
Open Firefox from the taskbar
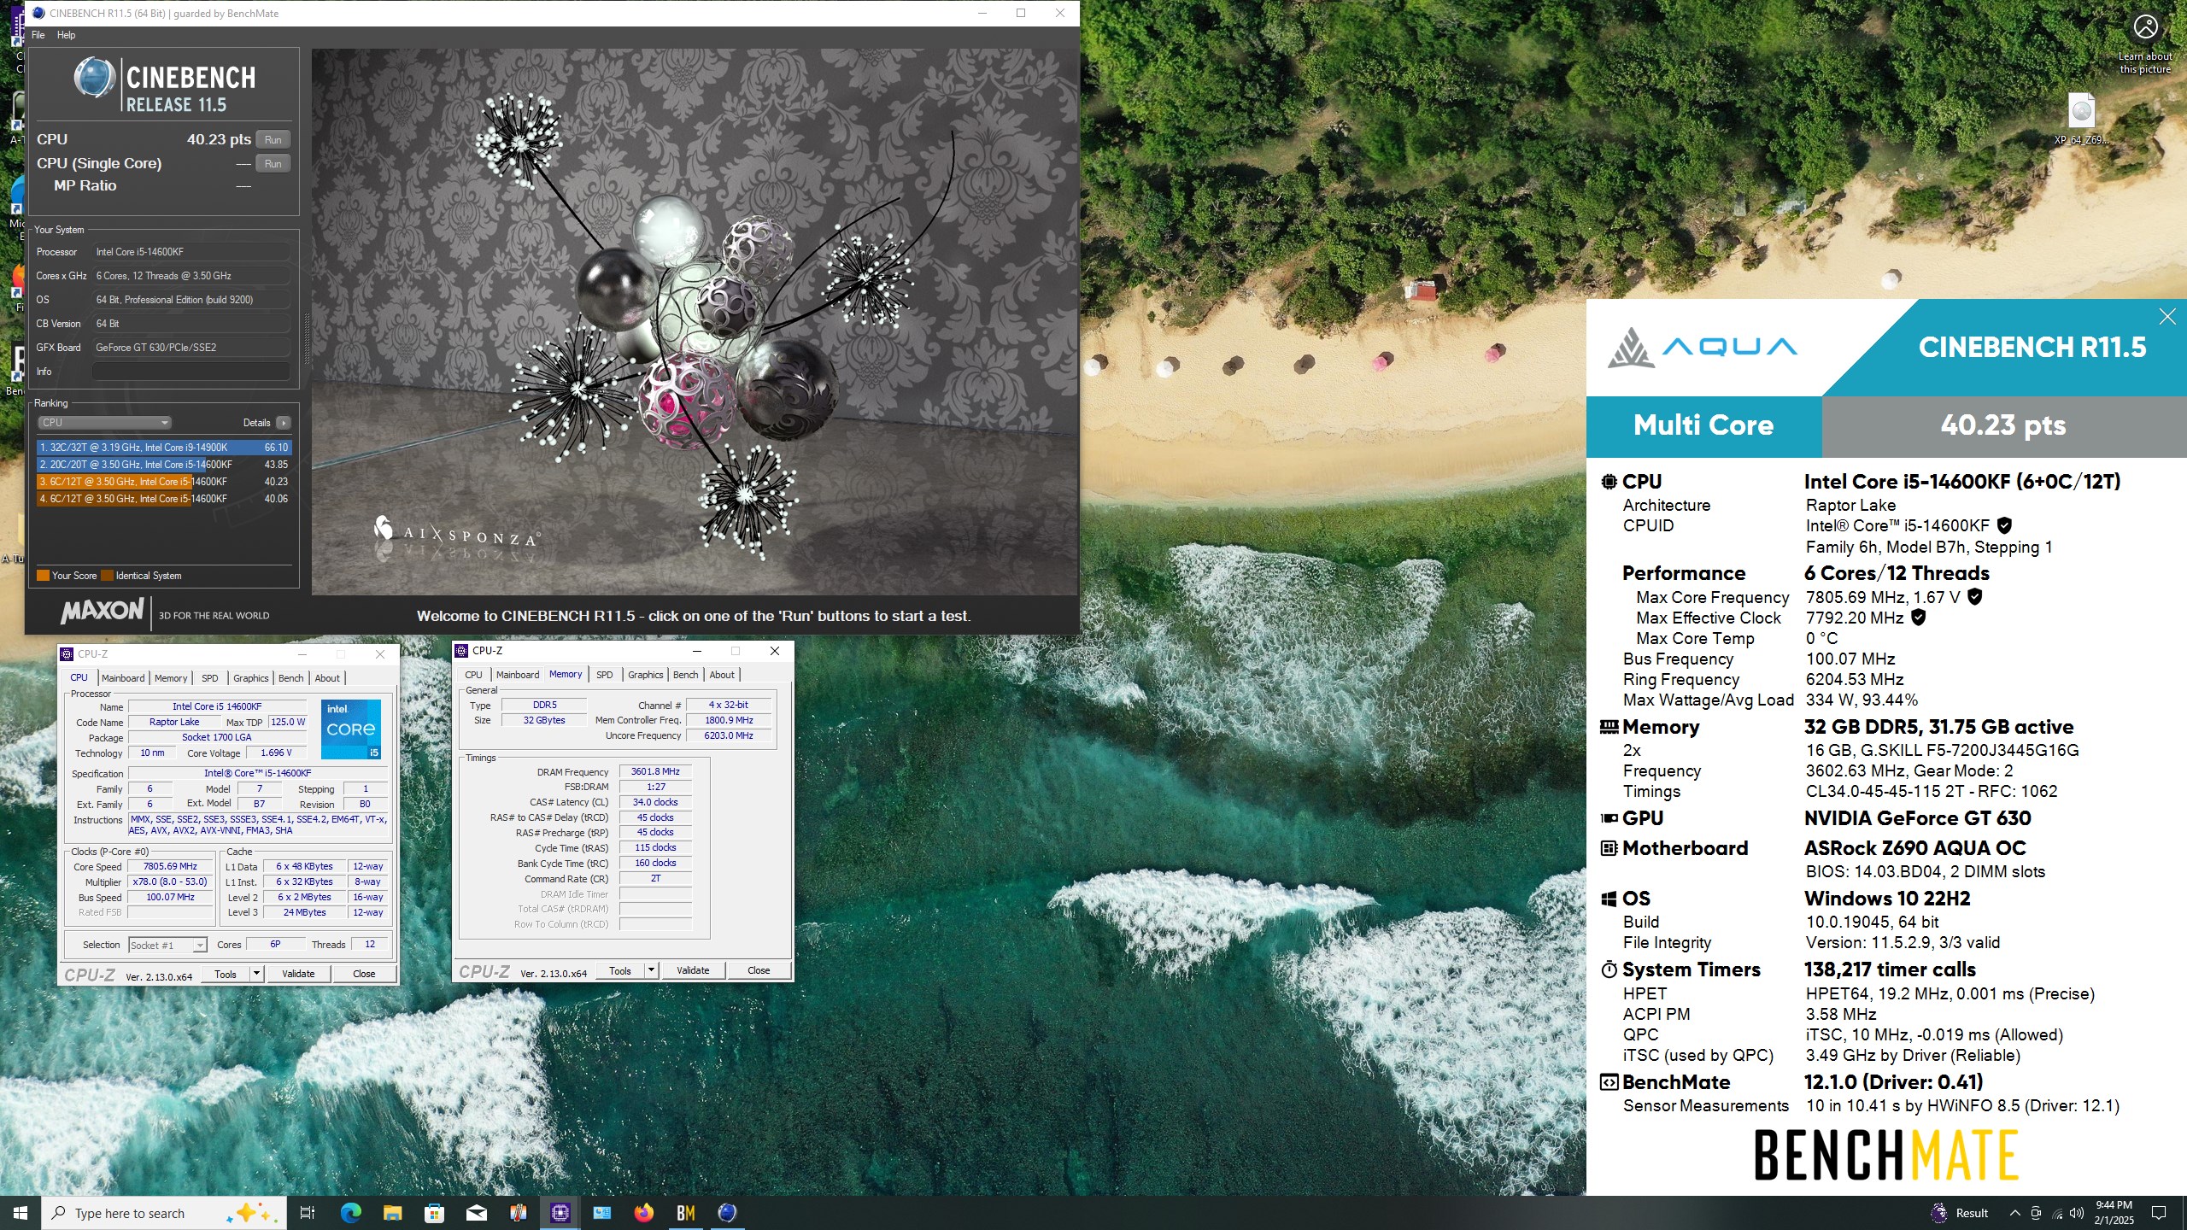[644, 1213]
